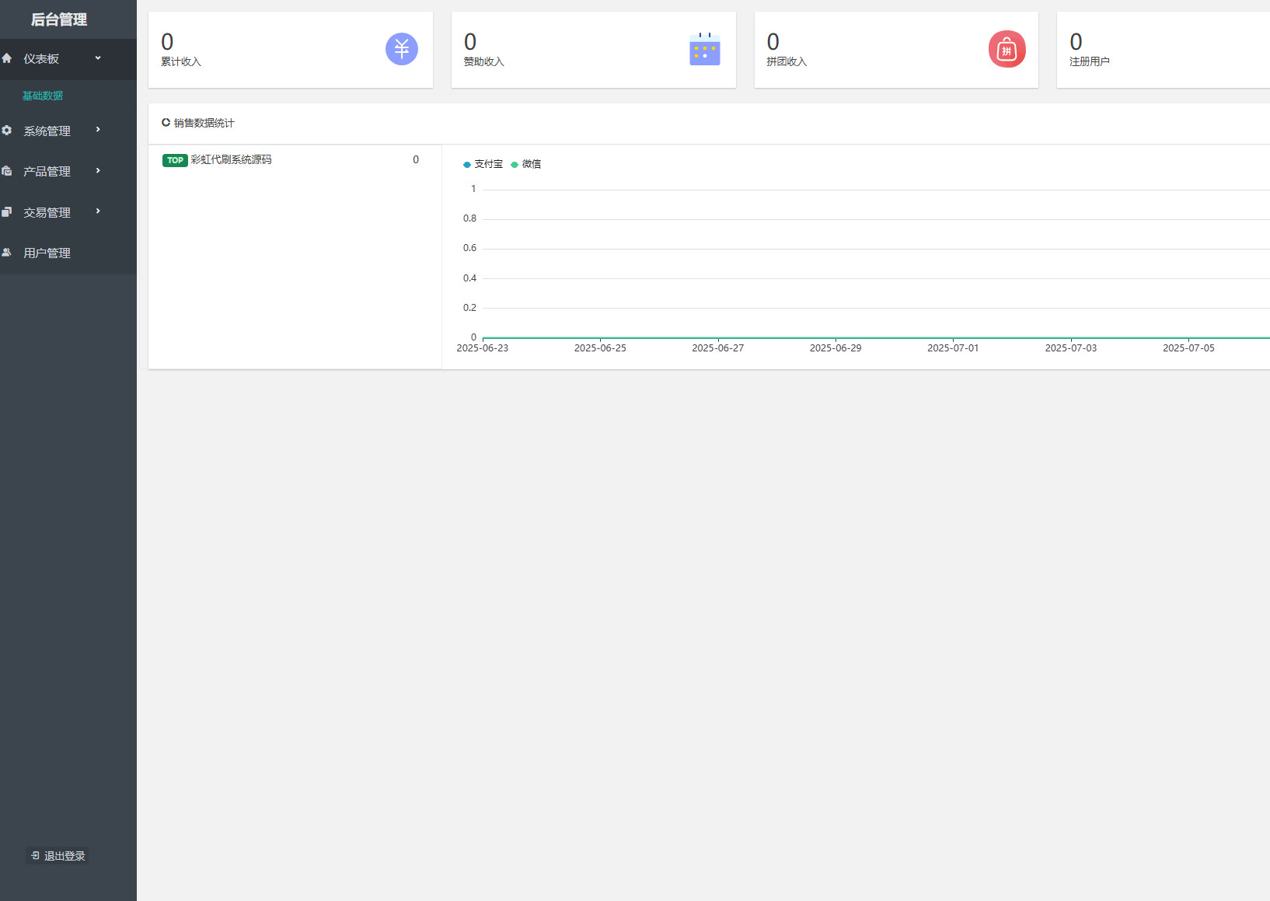The height and width of the screenshot is (901, 1270).
Task: Open the 用户管理 menu item
Action: click(x=47, y=253)
